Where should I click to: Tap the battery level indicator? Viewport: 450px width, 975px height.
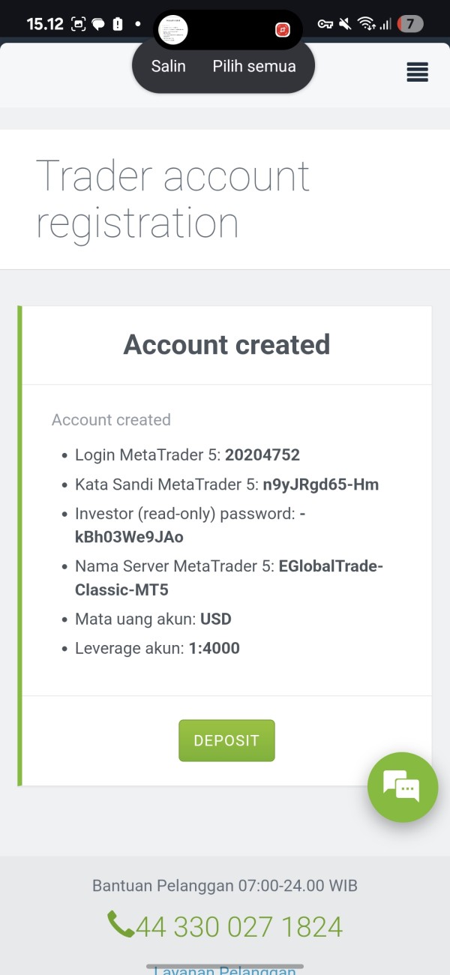pos(409,24)
